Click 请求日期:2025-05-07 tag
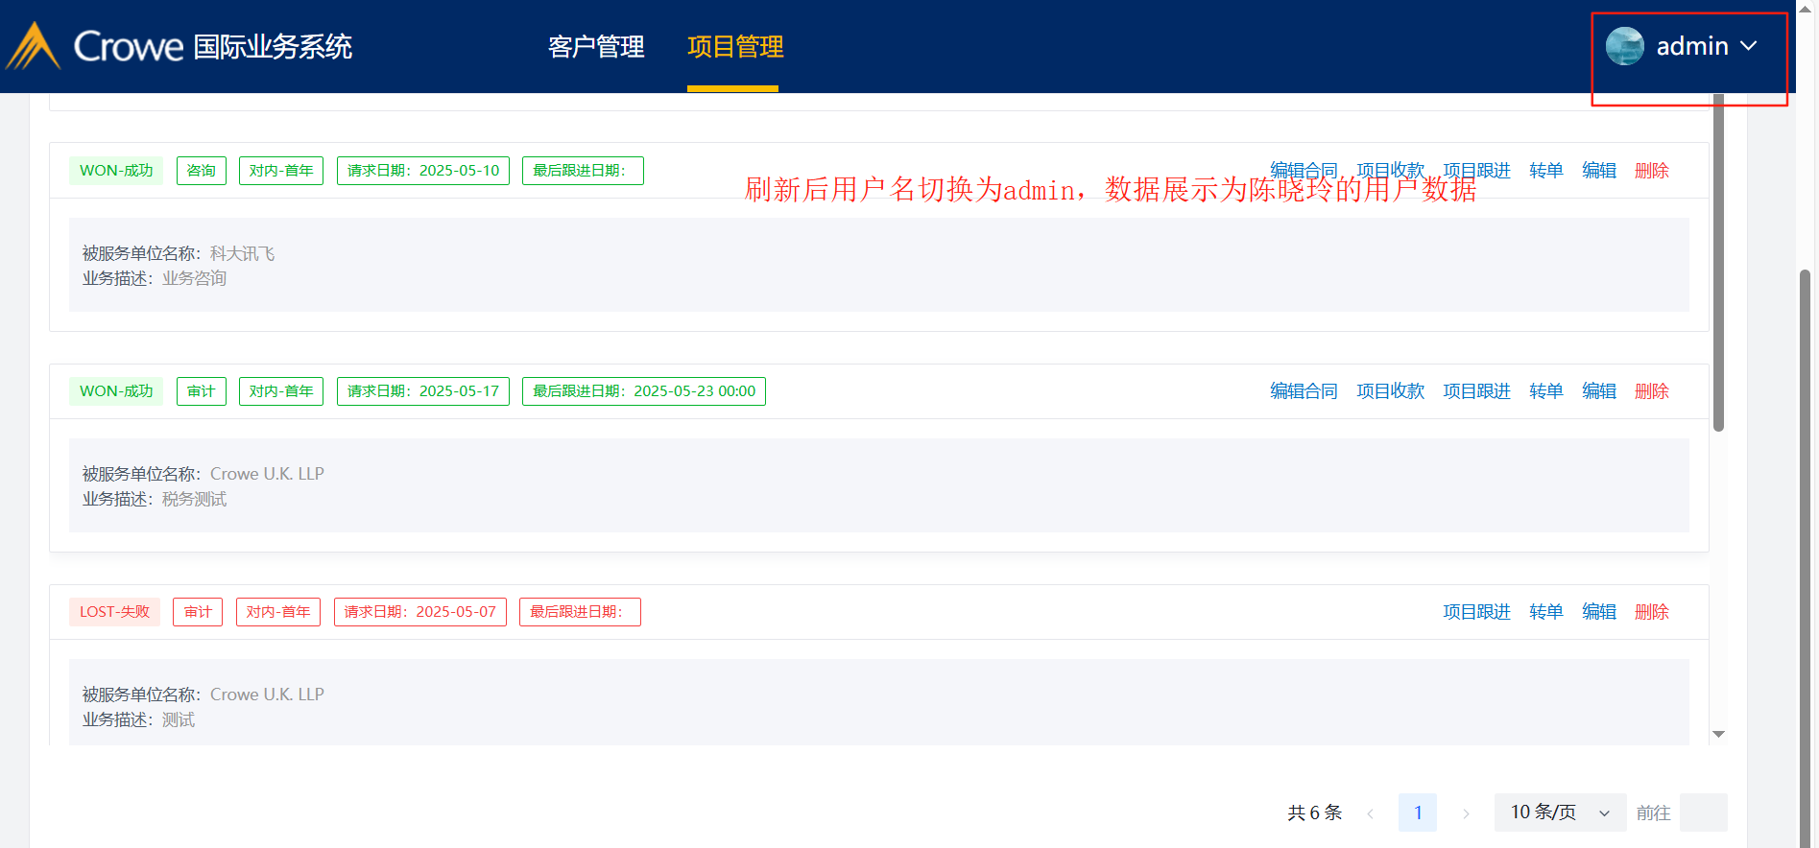This screenshot has height=848, width=1819. pyautogui.click(x=420, y=612)
